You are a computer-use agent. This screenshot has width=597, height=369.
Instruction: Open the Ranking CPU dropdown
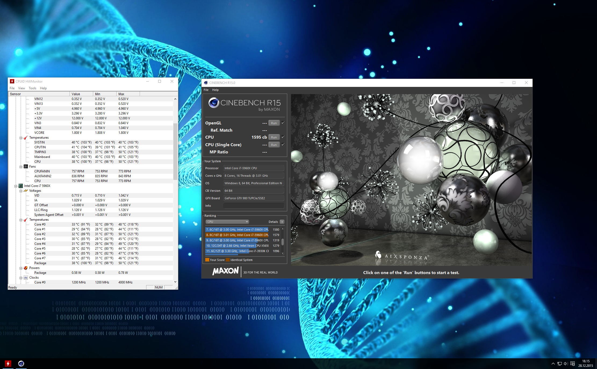227,222
